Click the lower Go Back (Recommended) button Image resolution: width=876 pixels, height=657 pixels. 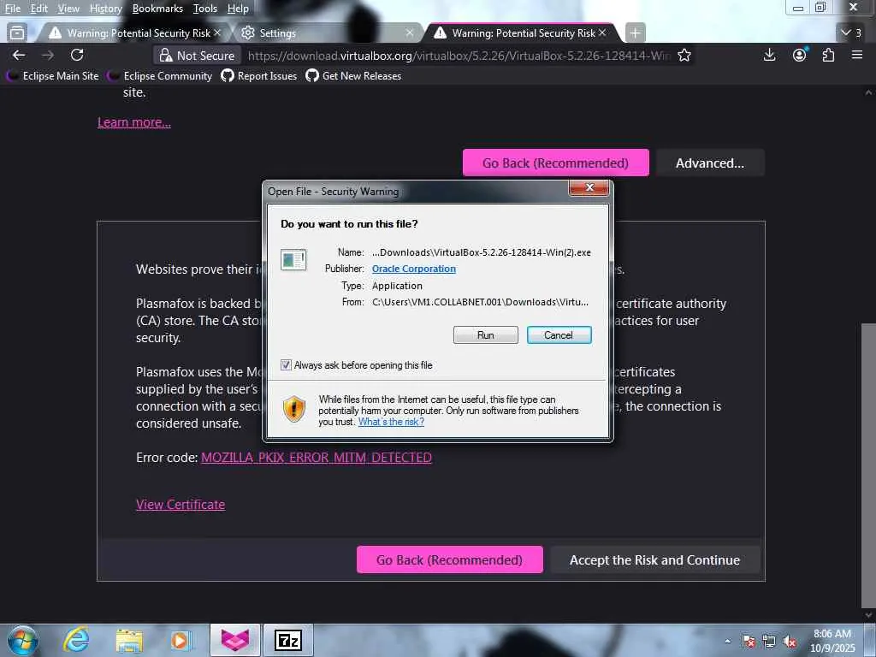(450, 559)
